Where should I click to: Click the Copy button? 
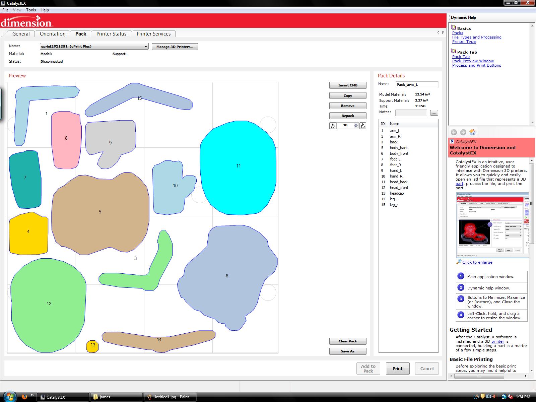click(x=348, y=96)
